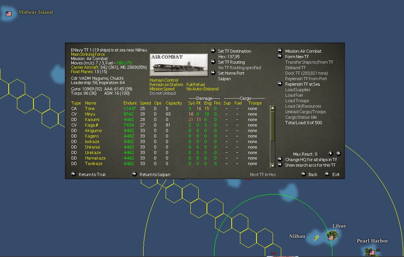The width and height of the screenshot is (404, 257).
Task: Click the Midway Island map label
Action: (x=35, y=12)
